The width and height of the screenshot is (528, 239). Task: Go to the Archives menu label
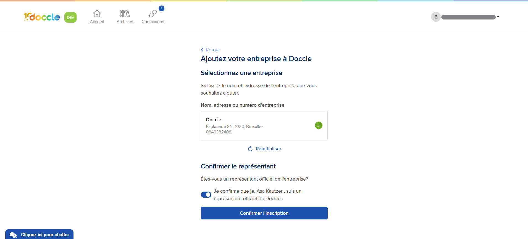click(x=125, y=22)
